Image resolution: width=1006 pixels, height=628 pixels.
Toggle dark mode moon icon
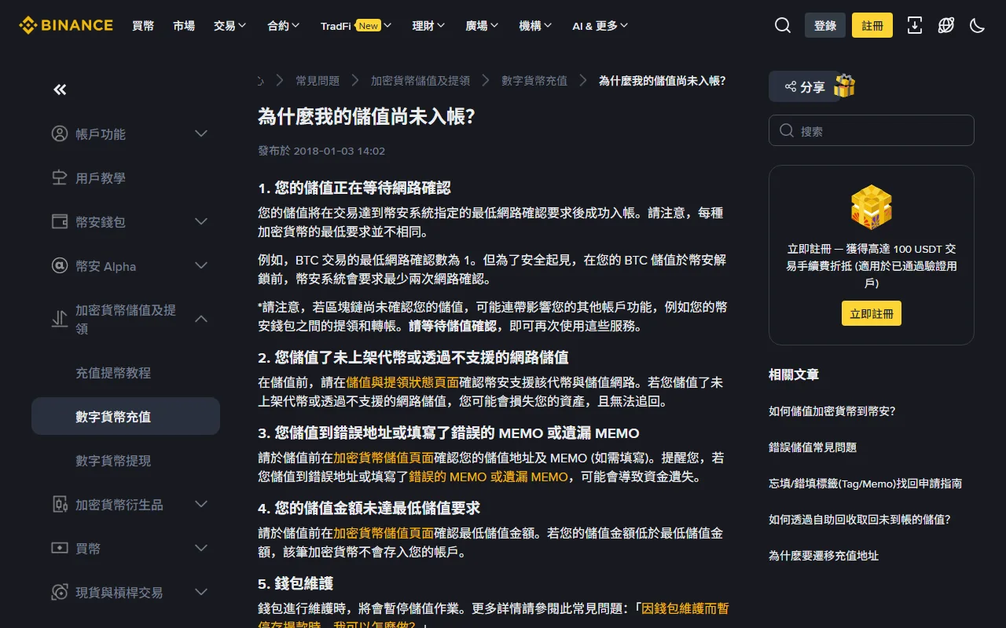click(x=978, y=25)
